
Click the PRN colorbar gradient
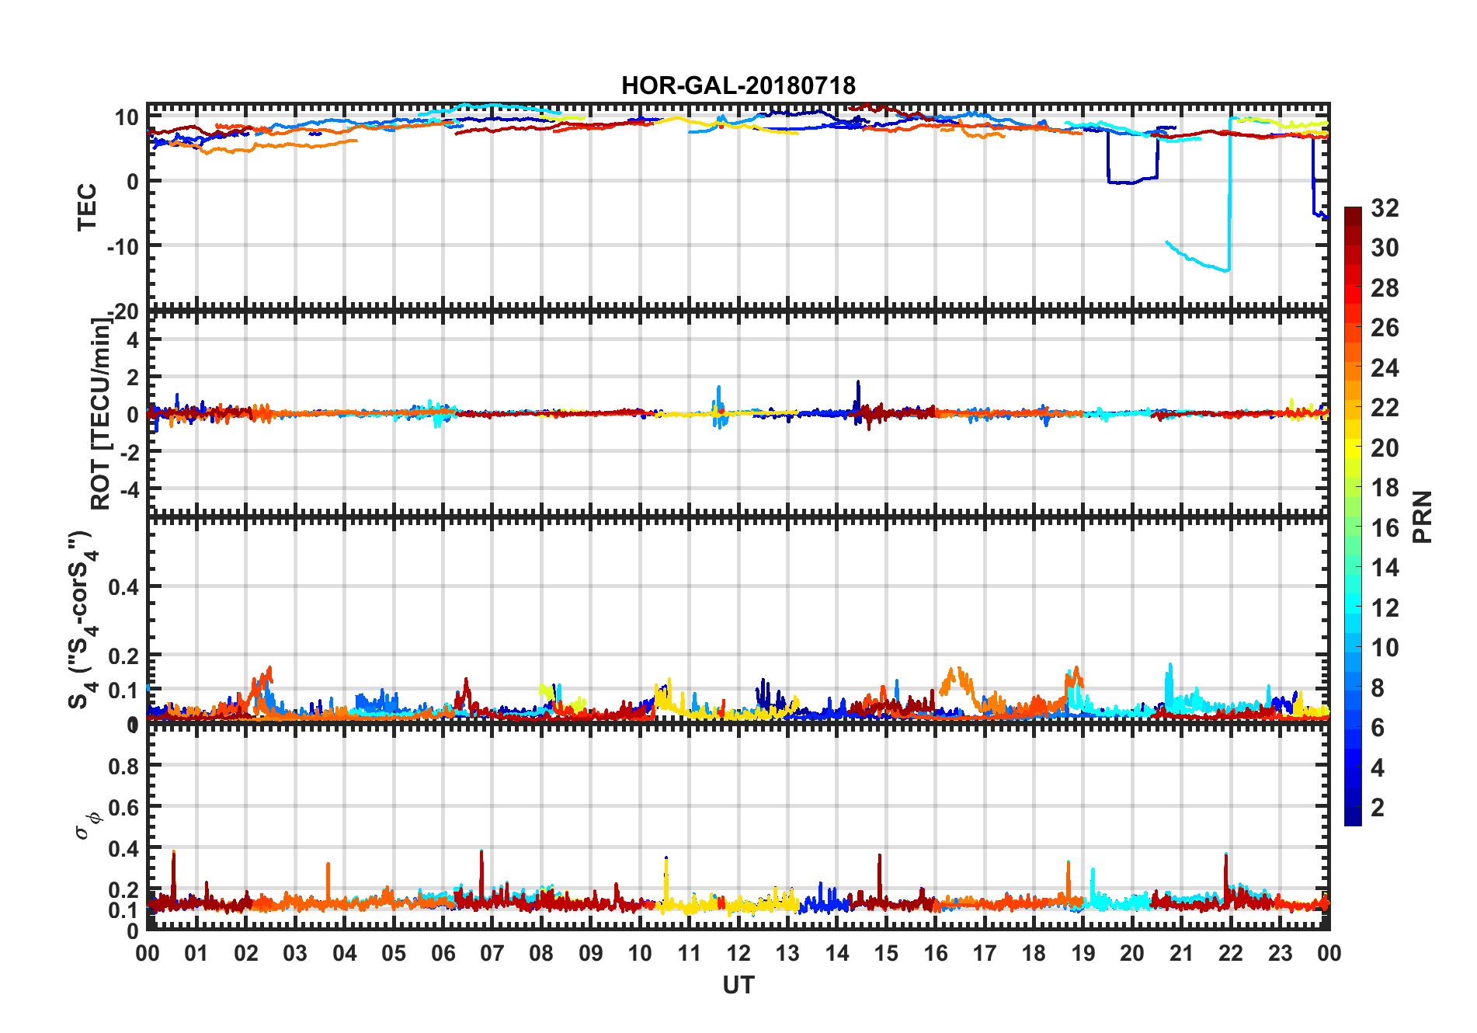tap(1353, 516)
